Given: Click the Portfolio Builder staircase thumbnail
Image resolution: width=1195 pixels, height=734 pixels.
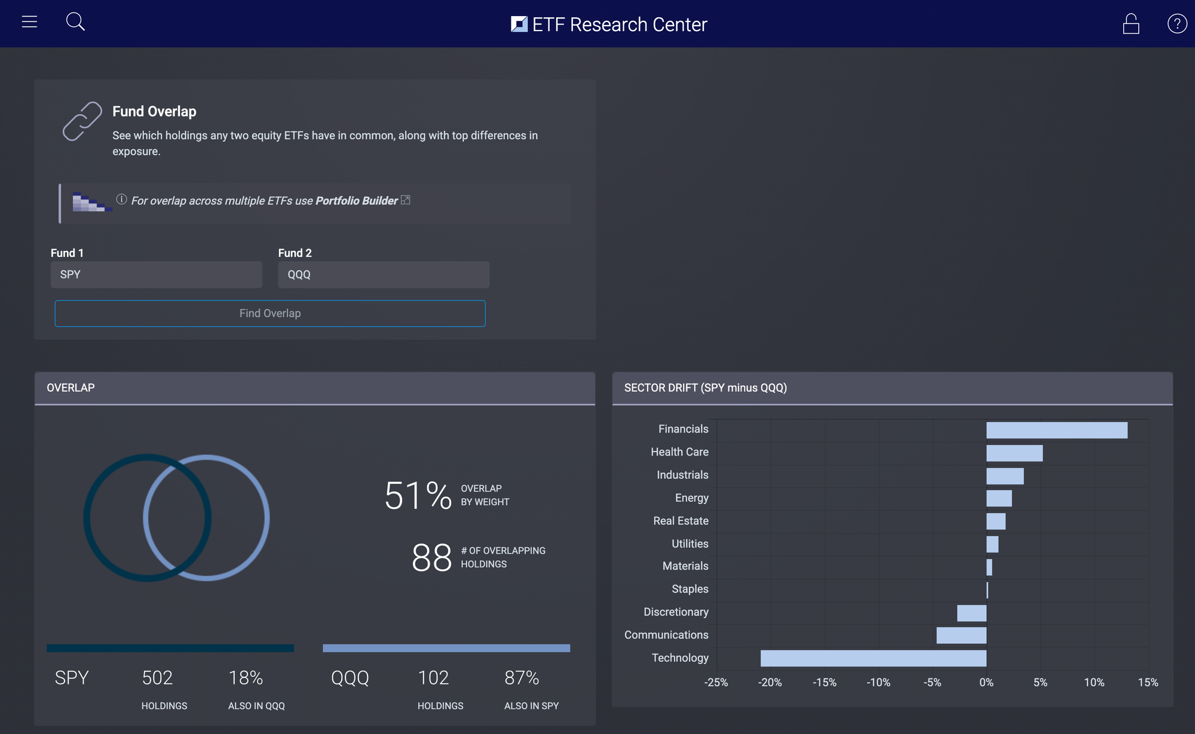Looking at the screenshot, I should coord(91,202).
